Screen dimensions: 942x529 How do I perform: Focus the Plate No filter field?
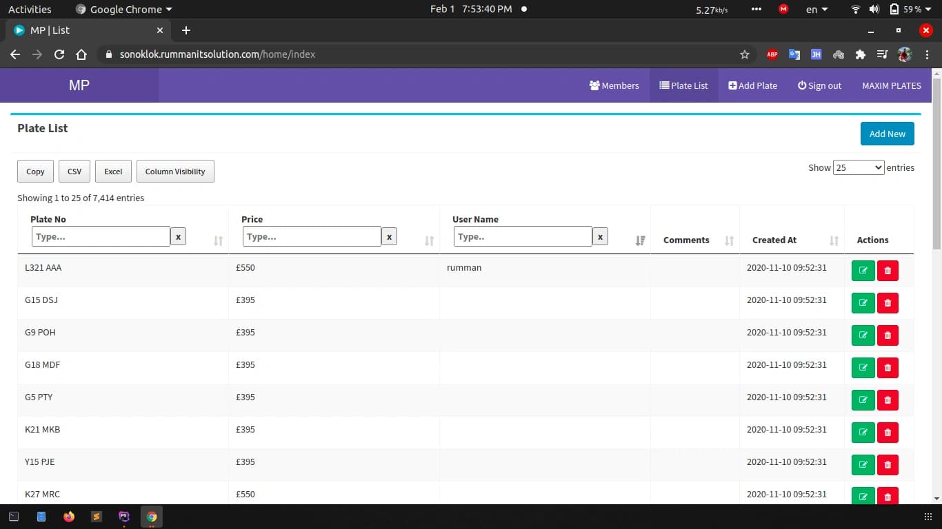[x=101, y=236]
